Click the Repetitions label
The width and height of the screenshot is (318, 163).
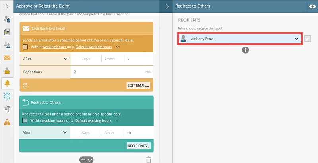pos(33,72)
